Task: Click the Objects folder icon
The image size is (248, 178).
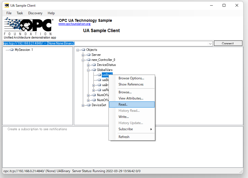Action: pos(83,50)
